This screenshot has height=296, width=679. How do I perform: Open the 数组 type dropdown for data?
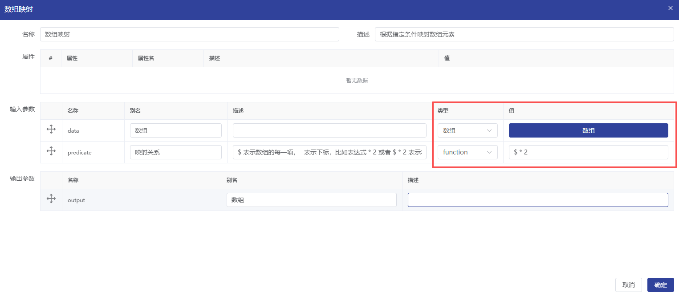point(467,130)
